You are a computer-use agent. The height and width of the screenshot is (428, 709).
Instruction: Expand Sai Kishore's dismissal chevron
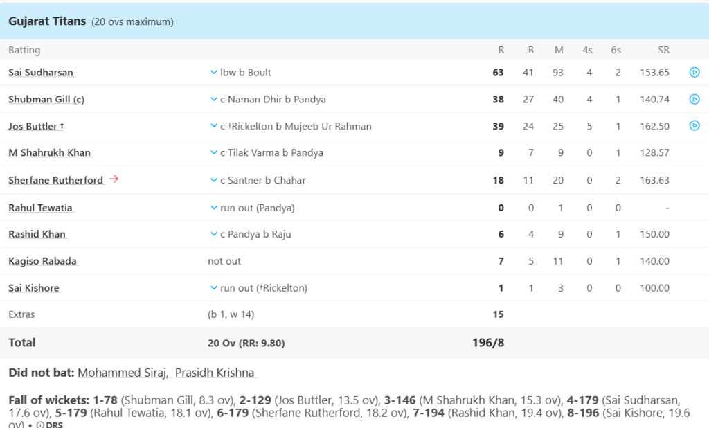[x=215, y=288]
